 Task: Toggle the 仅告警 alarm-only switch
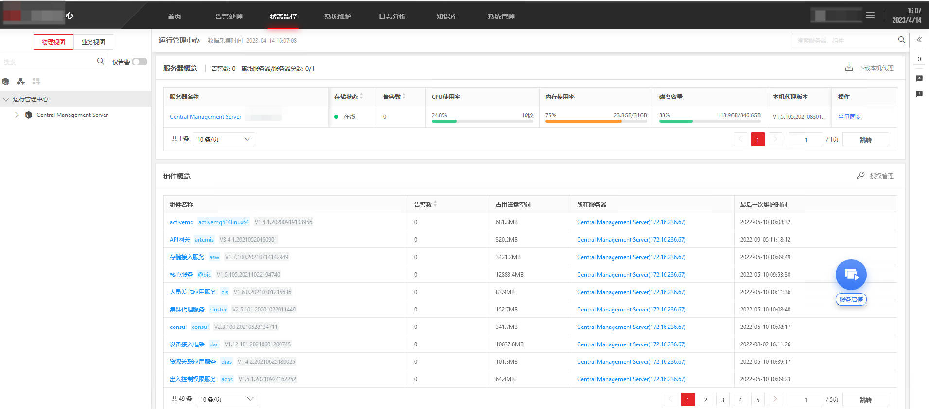140,62
